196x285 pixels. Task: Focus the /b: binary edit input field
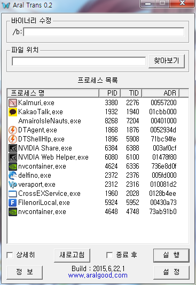tap(104, 32)
